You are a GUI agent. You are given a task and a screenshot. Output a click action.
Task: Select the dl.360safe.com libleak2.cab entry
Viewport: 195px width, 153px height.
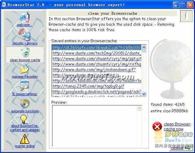coord(96,47)
